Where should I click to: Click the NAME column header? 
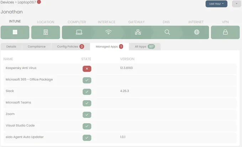[x=8, y=59]
